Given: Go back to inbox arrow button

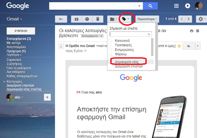Looking at the screenshot, I should click(61, 19).
